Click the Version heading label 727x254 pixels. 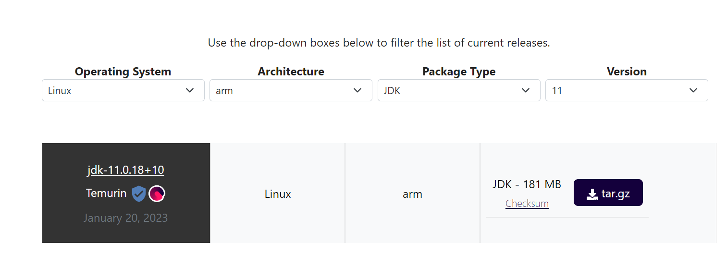tap(627, 72)
